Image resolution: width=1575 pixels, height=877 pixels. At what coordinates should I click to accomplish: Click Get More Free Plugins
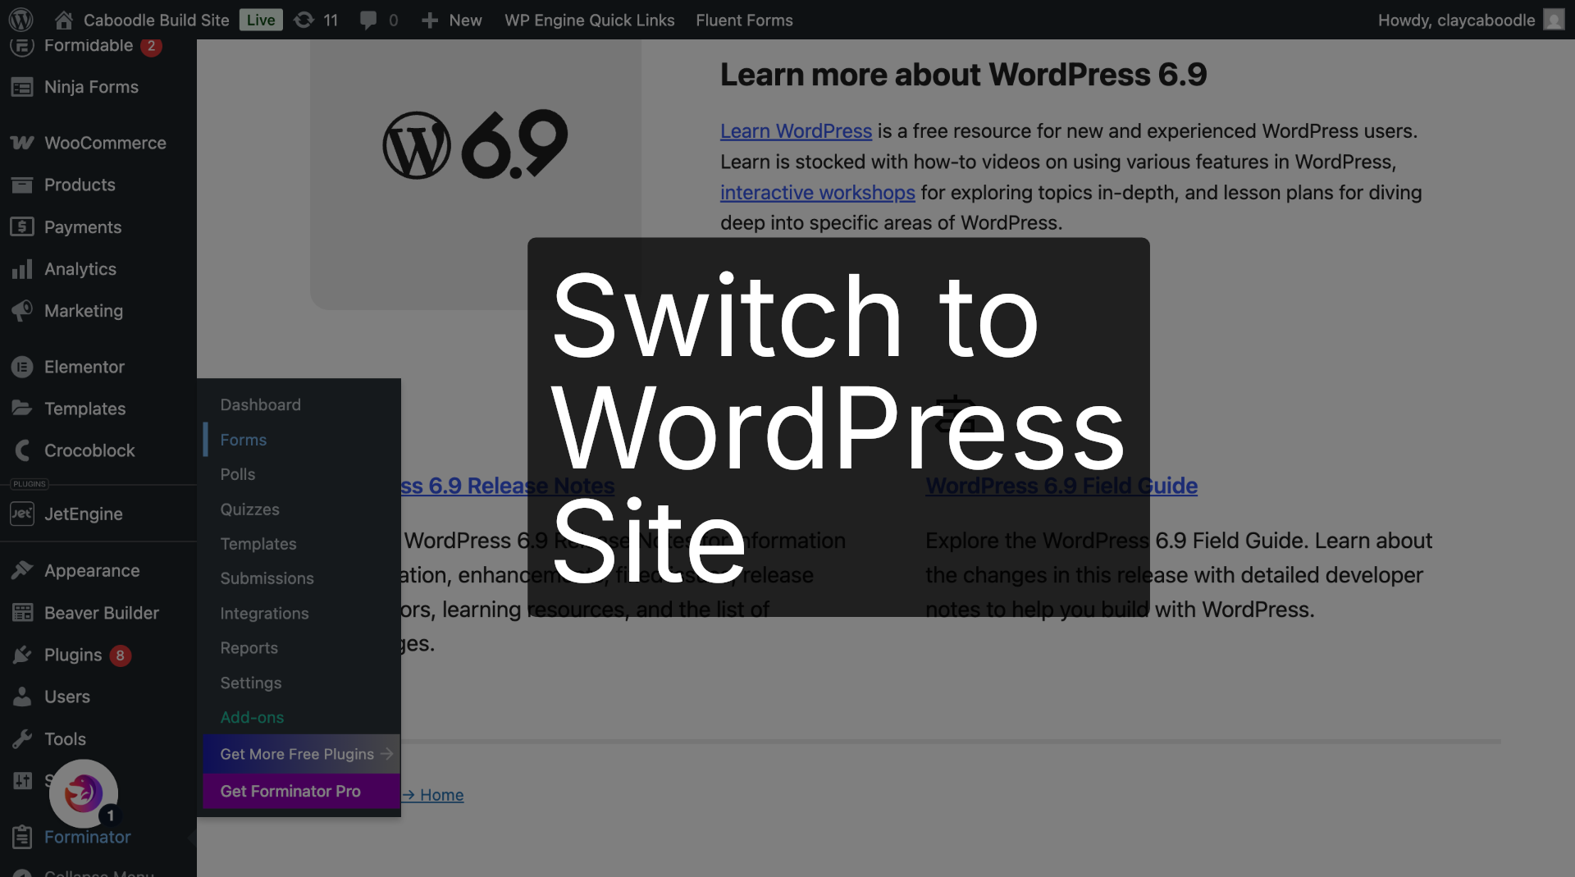pos(302,754)
